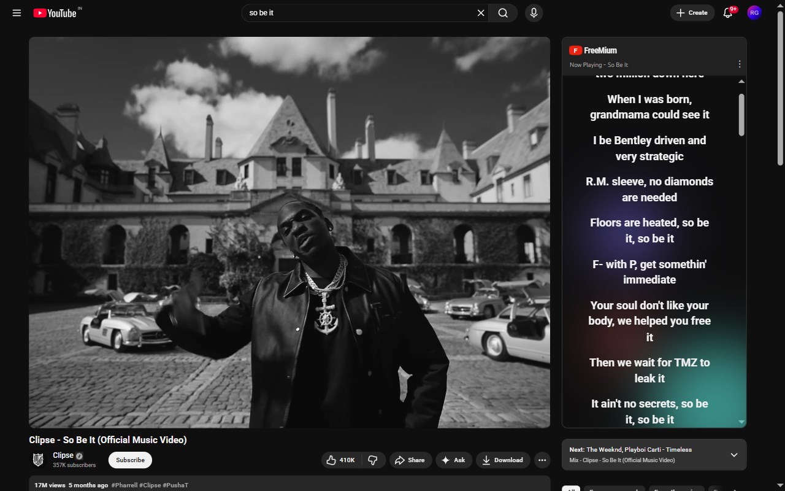
Task: Open the Ask AI button
Action: click(454, 460)
